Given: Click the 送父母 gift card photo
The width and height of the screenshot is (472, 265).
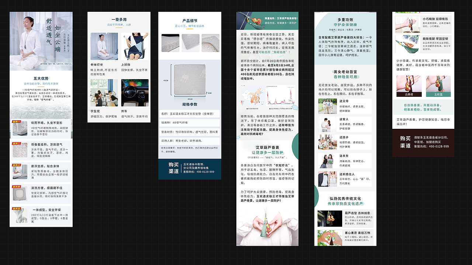Looking at the screenshot, I should click(327, 106).
